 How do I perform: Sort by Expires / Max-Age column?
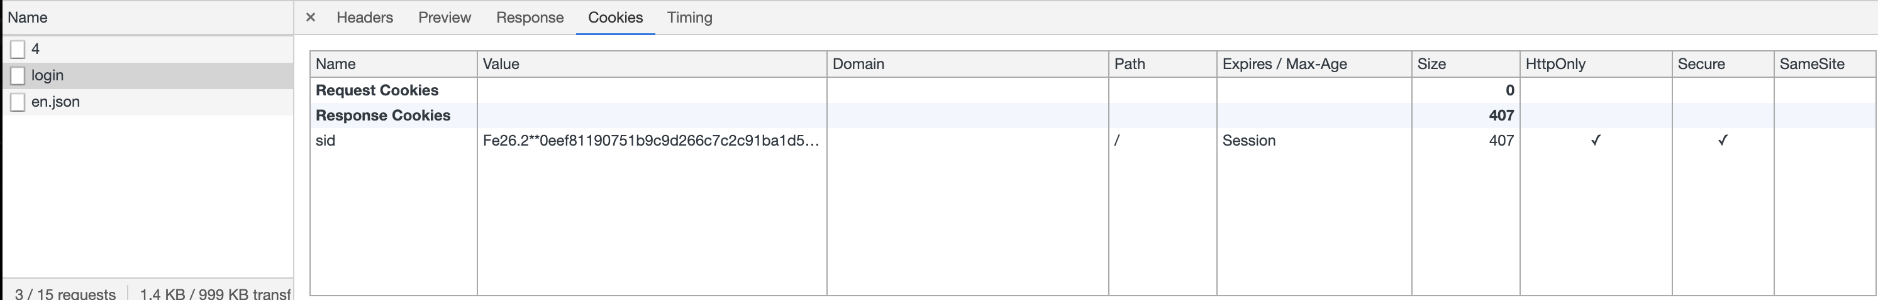click(1314, 64)
